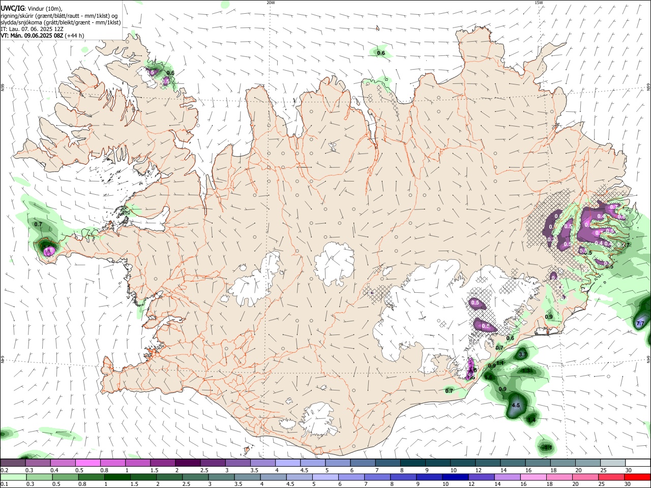Select the 2.5 gray-green lower legend swatch
Viewport: 651px width, 488px height.
pyautogui.click(x=195, y=477)
